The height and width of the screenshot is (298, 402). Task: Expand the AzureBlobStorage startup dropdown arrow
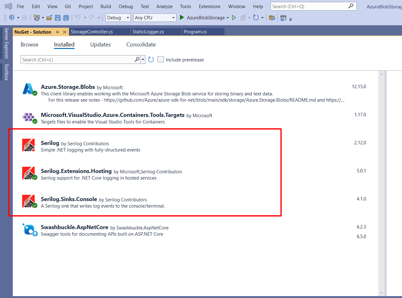pyautogui.click(x=228, y=18)
